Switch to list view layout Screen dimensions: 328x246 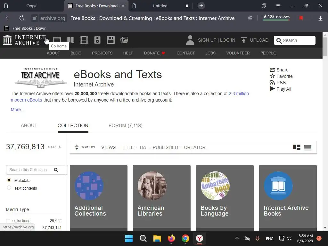(x=308, y=147)
